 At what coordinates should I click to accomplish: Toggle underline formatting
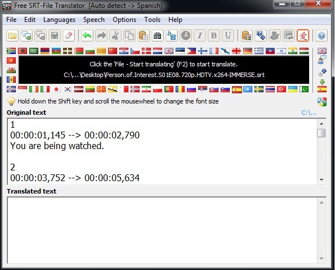[x=228, y=35]
